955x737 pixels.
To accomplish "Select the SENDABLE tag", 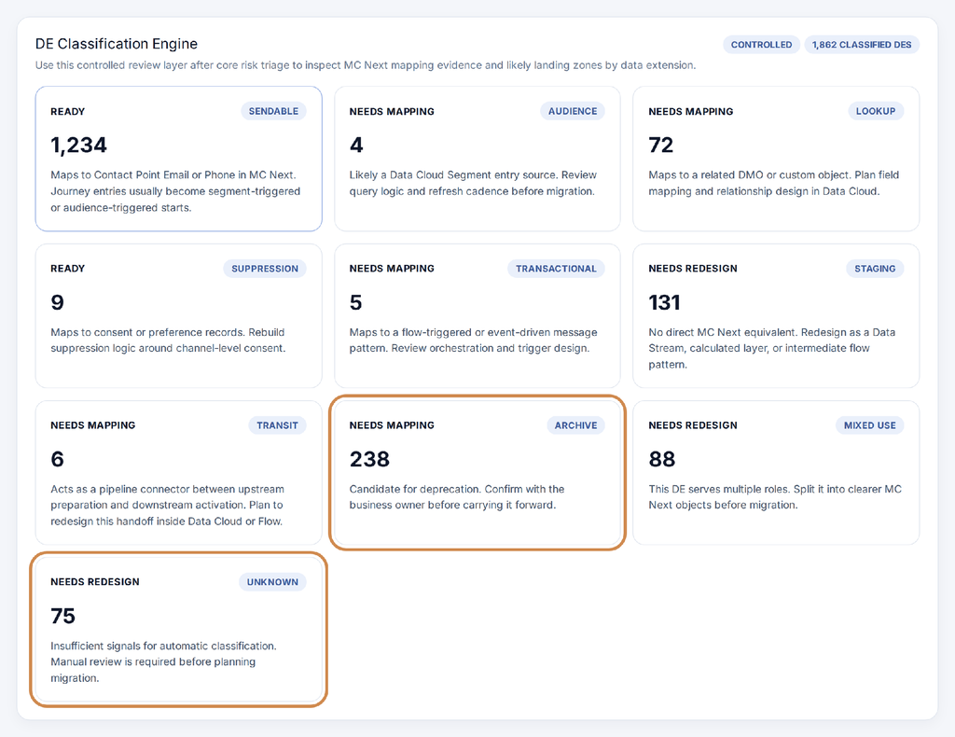I will click(273, 111).
